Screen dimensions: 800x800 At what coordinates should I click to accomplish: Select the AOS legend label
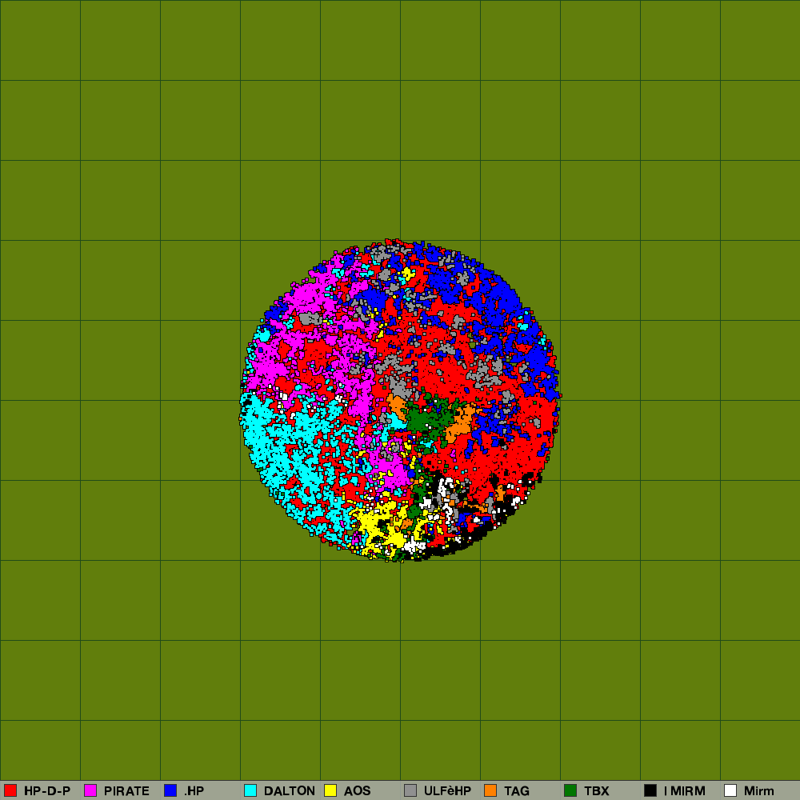[358, 791]
